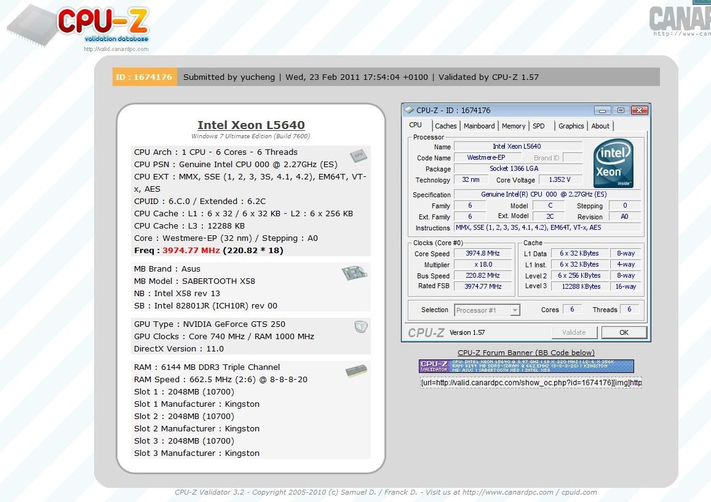Switch to the CPU tab
The image size is (711, 502).
click(415, 125)
